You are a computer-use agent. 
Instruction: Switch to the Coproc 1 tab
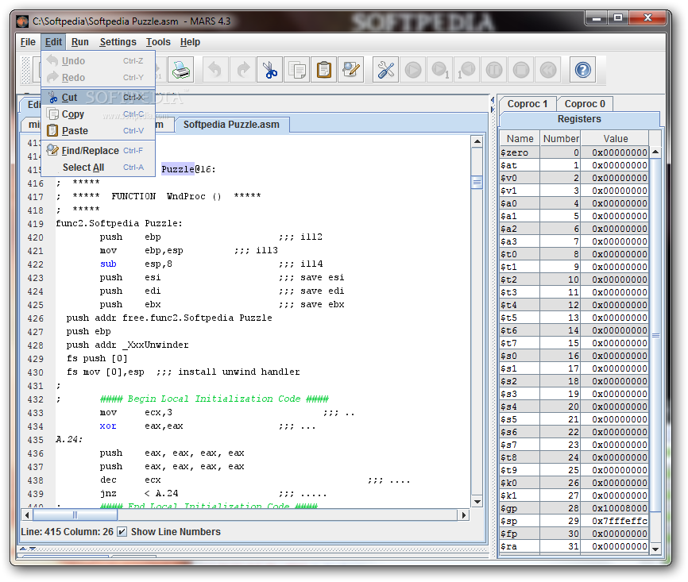click(528, 104)
